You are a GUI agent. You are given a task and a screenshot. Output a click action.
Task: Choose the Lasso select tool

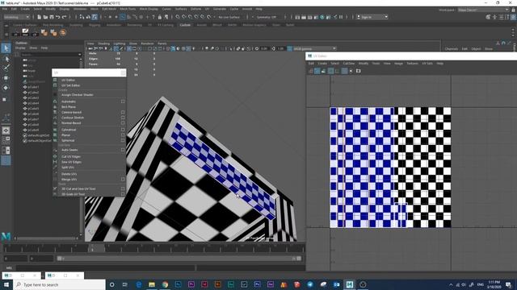6,59
